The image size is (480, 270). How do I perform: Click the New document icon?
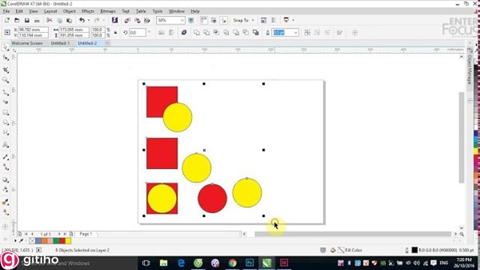pos(7,20)
